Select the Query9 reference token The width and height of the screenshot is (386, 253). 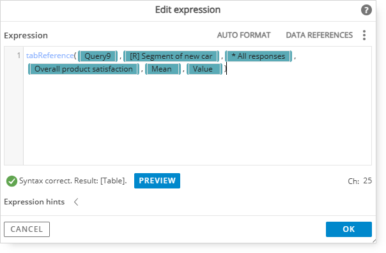pyautogui.click(x=98, y=56)
